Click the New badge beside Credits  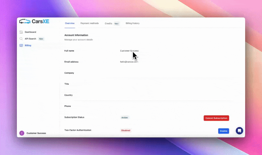[116, 24]
